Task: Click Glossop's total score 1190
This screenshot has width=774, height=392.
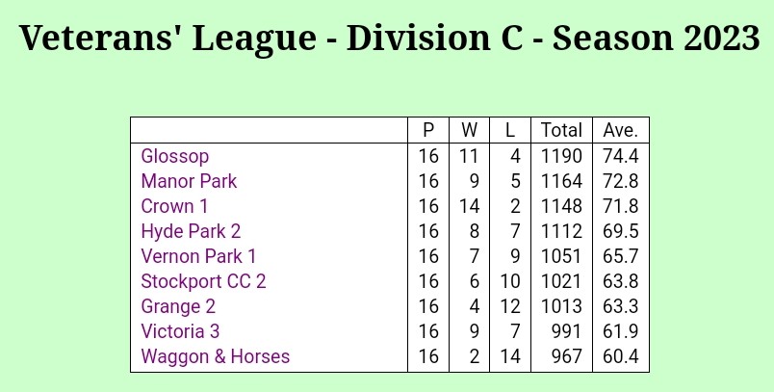Action: tap(561, 156)
